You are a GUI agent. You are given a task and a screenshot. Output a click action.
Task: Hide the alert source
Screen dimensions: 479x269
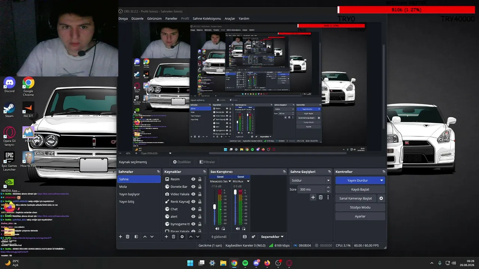click(193, 217)
